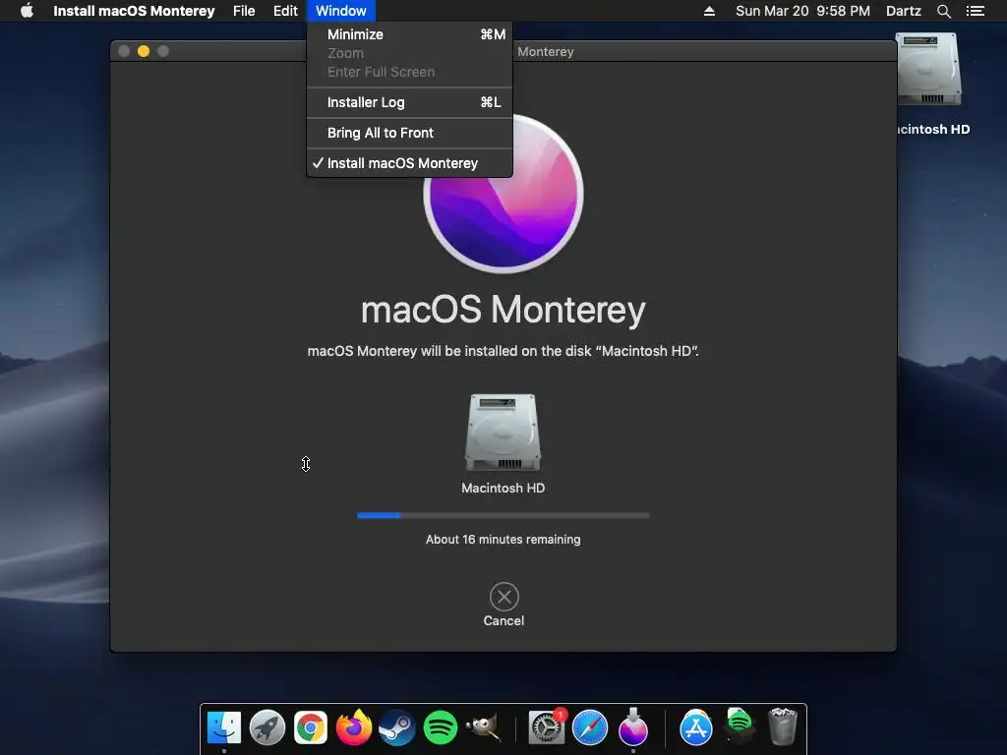Open GIMP from the Dock
The height and width of the screenshot is (755, 1007).
(484, 727)
